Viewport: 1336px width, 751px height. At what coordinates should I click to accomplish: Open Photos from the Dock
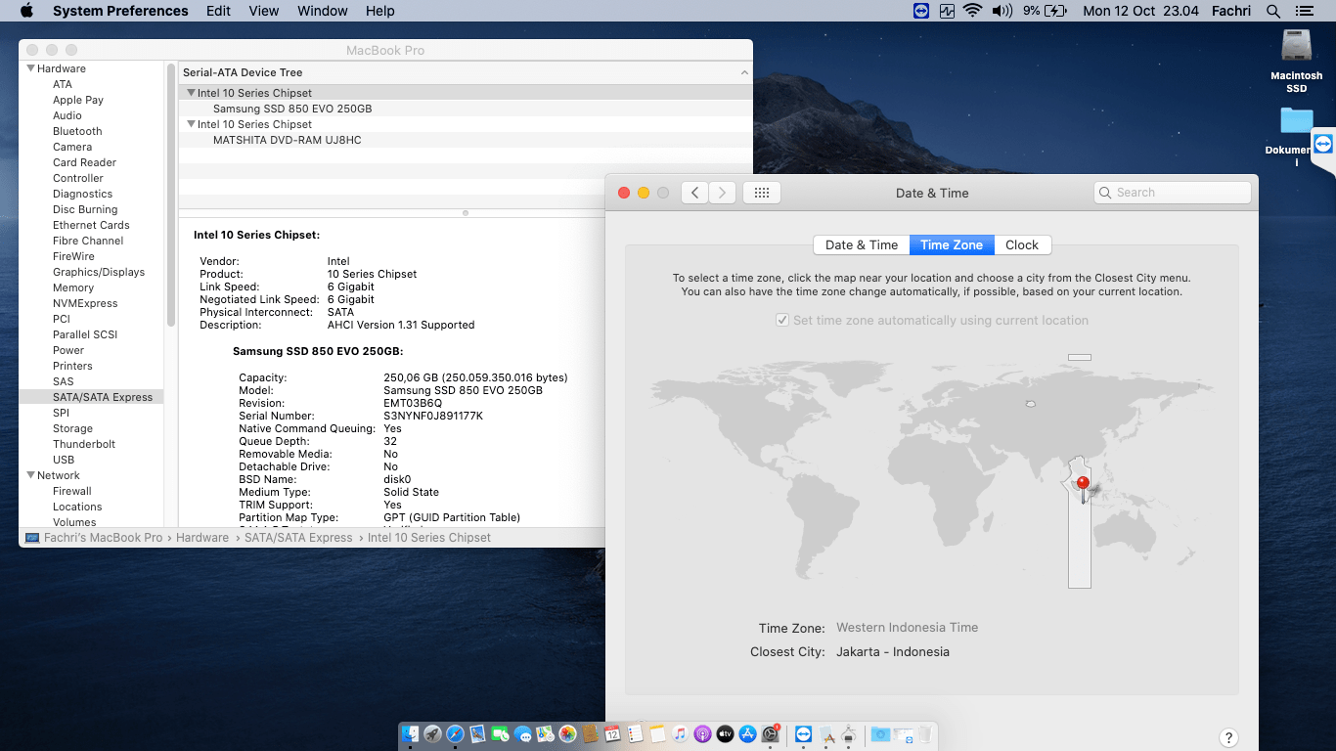[567, 734]
